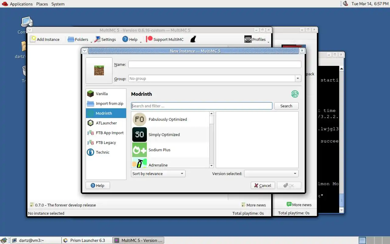This screenshot has width=390, height=244.
Task: Click the Simply Optimized SO icon
Action: tap(140, 135)
